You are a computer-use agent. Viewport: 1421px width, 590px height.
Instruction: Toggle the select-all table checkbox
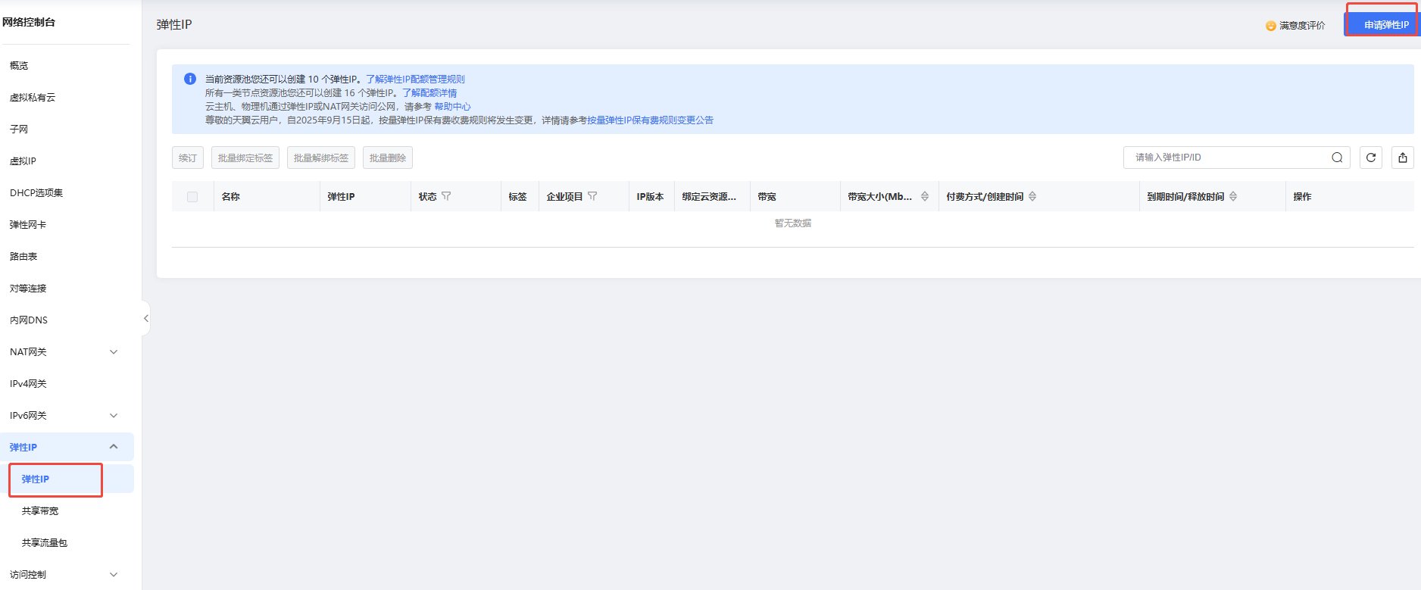(192, 197)
